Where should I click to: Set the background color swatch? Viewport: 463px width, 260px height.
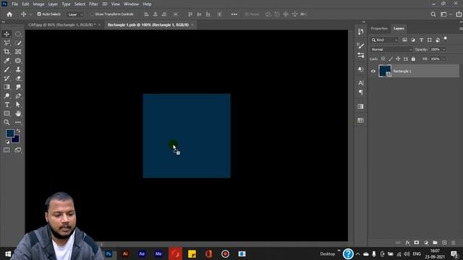[16, 139]
